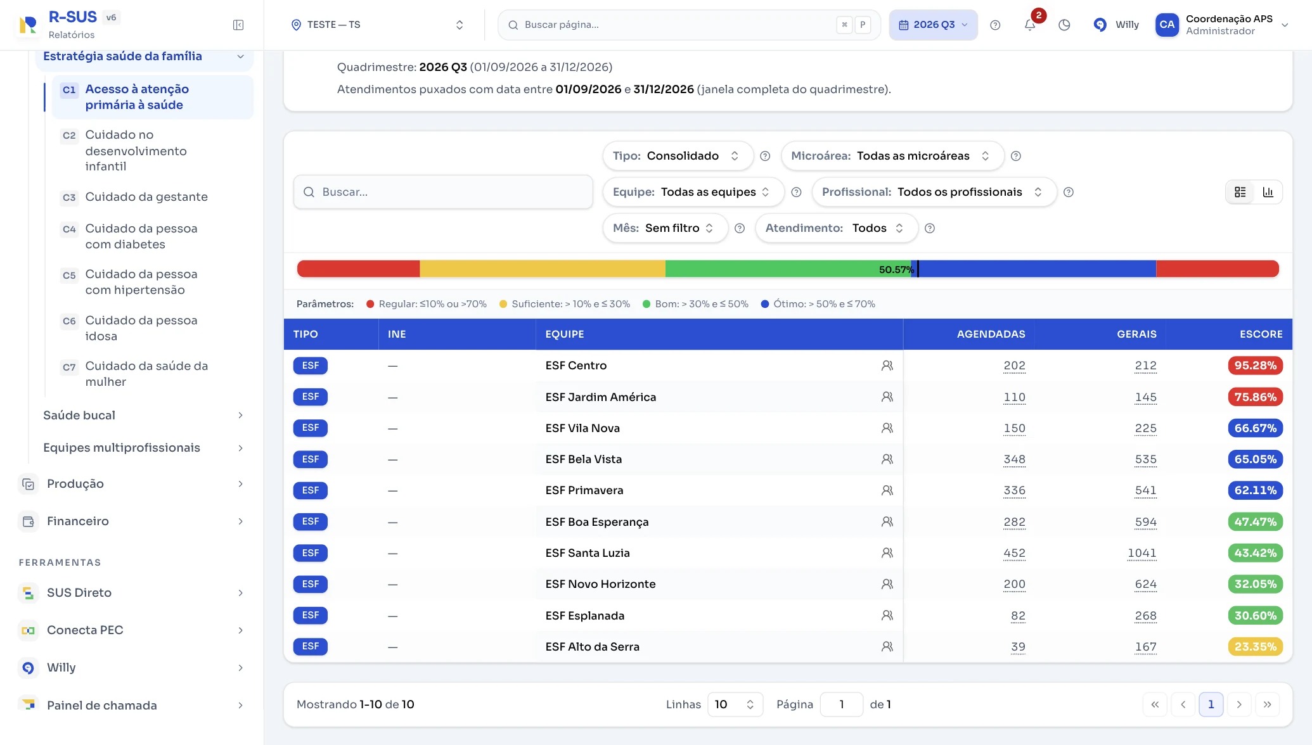1312x745 pixels.
Task: Change the Linhas rows per page
Action: (x=735, y=704)
